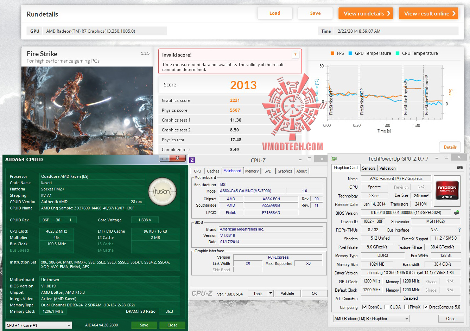Viewport: 470px width, 331px height.
Task: Click the CPU-Z title bar Z icon
Action: coord(192,160)
